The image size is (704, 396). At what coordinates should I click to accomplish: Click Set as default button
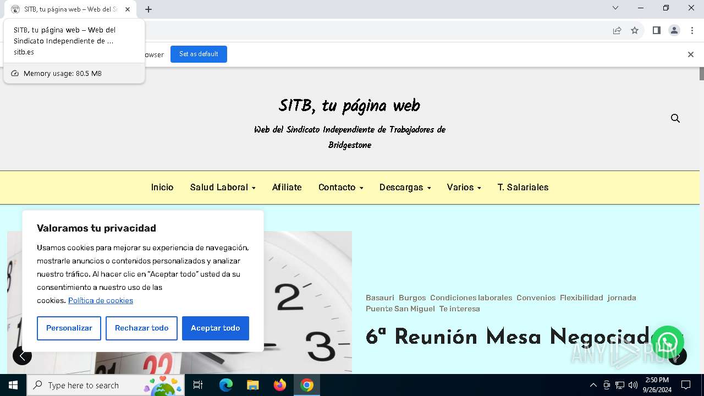199,54
